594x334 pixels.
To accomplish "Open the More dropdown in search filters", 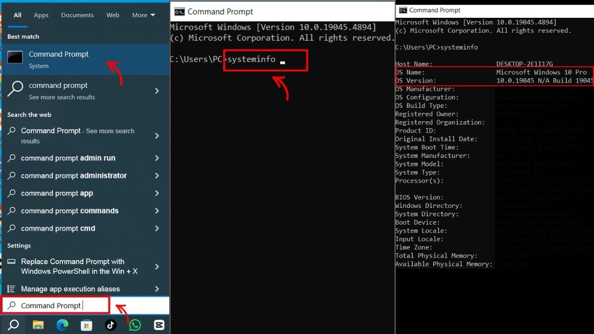I will [x=144, y=15].
